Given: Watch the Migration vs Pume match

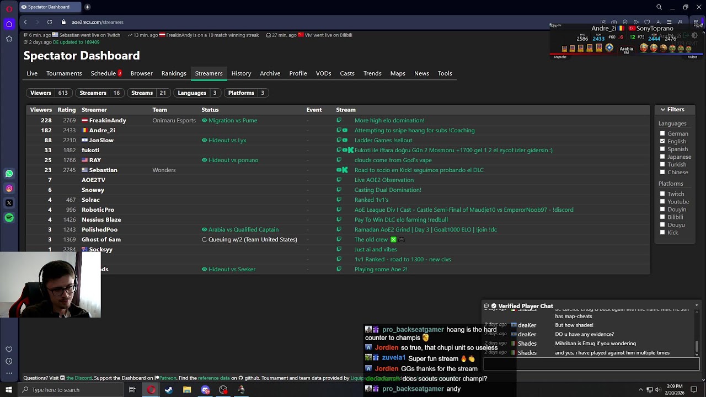Looking at the screenshot, I should [233, 120].
